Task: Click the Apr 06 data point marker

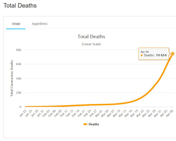Action: (172, 53)
